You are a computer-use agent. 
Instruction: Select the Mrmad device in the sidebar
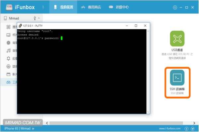(14, 18)
